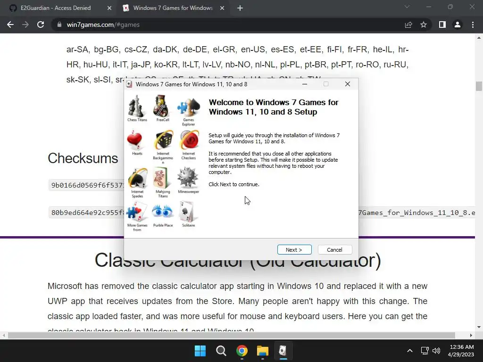
Task: Share this page using the share icon
Action: (x=408, y=25)
